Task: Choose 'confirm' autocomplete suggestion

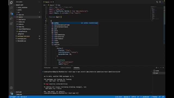Action: click(75, 45)
